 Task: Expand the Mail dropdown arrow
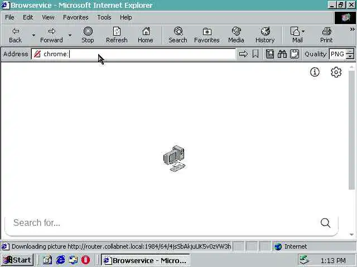pyautogui.click(x=303, y=31)
